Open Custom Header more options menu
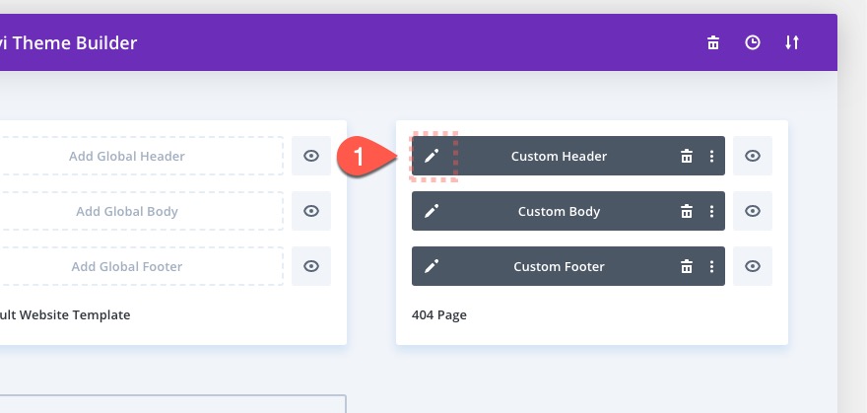Viewport: 867px width, 413px height. [711, 156]
